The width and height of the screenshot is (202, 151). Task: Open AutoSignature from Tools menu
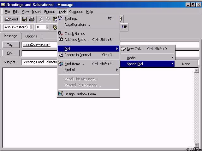pos(88,25)
